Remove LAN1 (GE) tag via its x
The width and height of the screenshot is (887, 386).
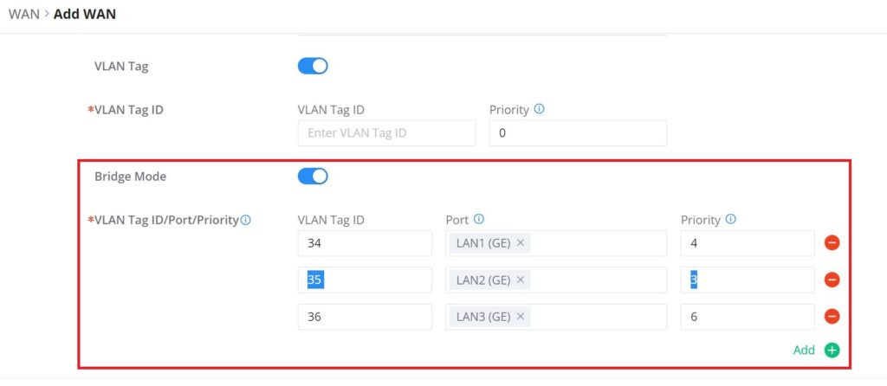(x=521, y=243)
